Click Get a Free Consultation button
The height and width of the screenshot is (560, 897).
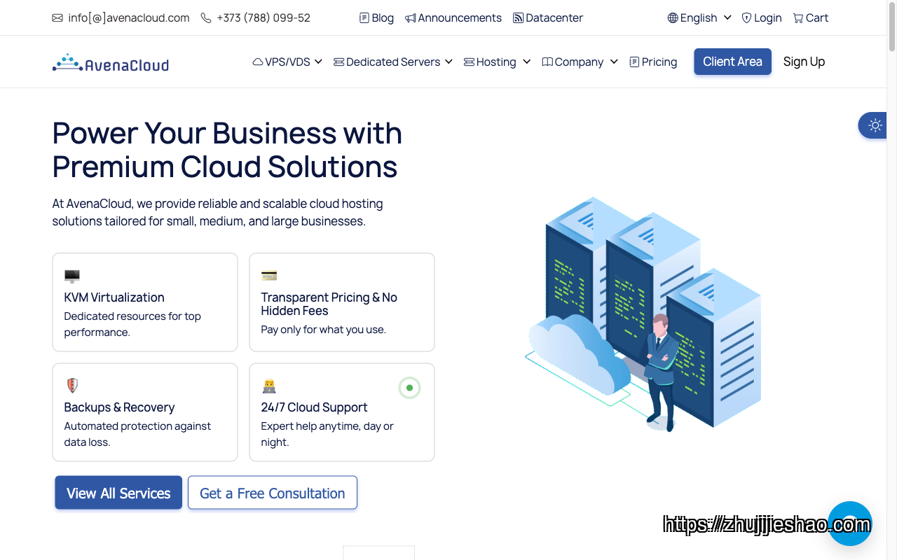pos(273,493)
